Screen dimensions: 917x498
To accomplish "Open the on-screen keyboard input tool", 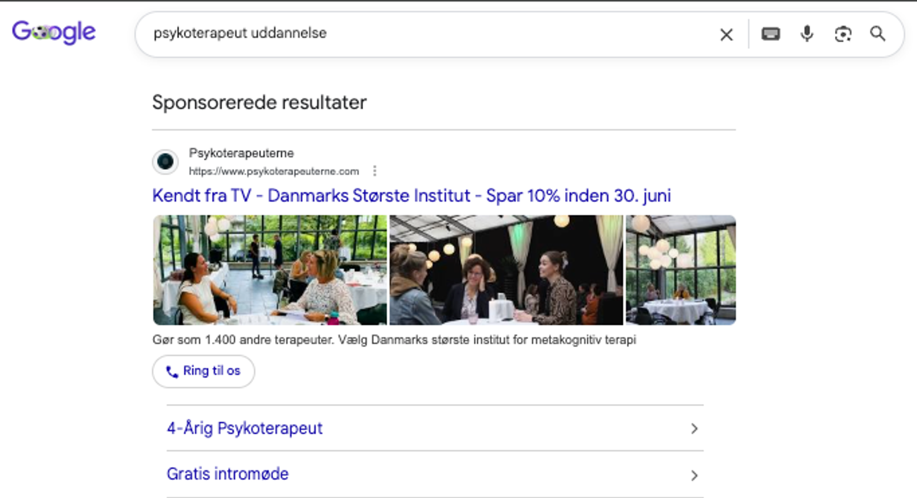I will point(771,34).
